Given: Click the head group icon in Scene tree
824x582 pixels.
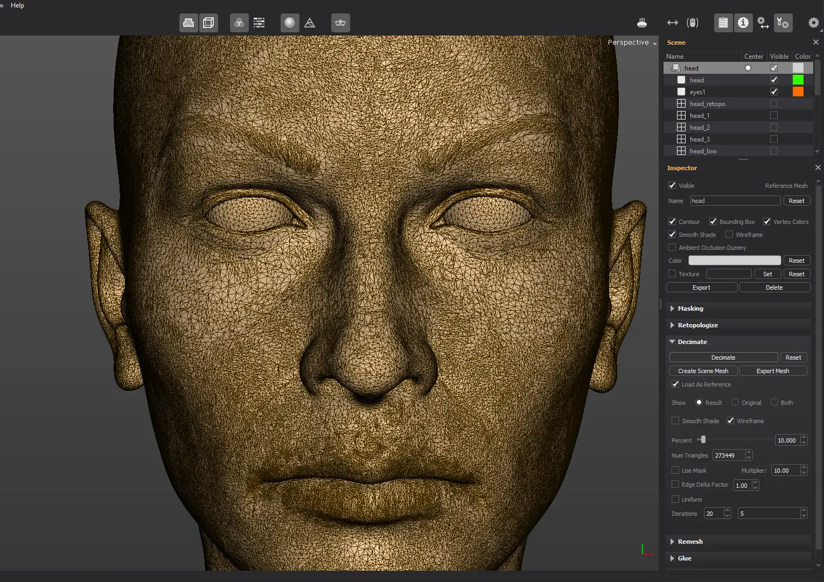Looking at the screenshot, I should (676, 68).
